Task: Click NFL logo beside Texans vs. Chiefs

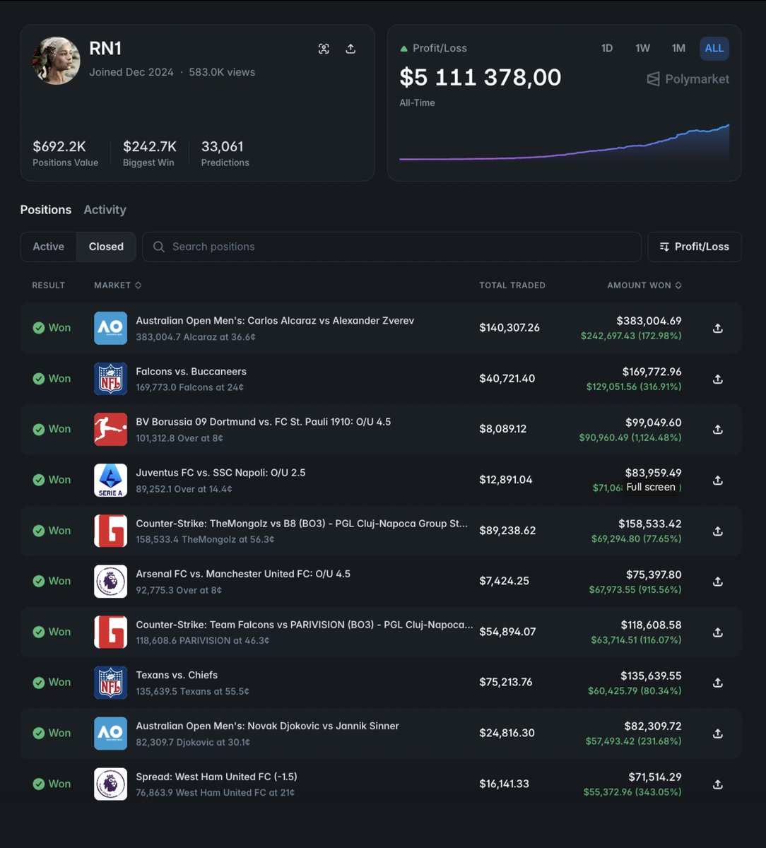Action: [111, 682]
